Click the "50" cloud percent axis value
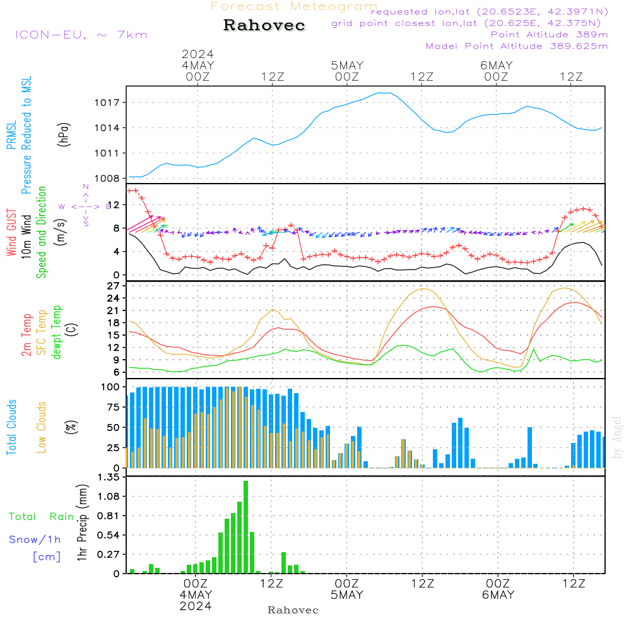 pos(114,427)
